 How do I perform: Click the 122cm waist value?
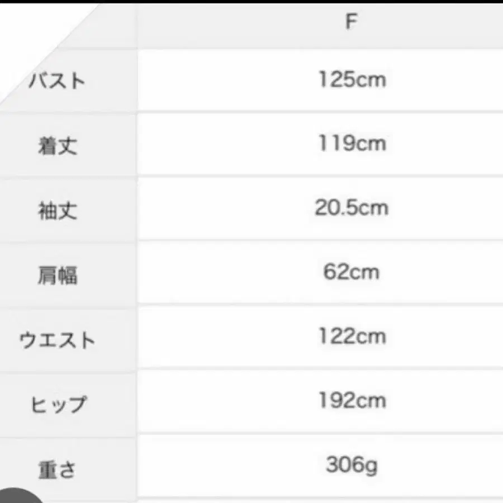352,337
